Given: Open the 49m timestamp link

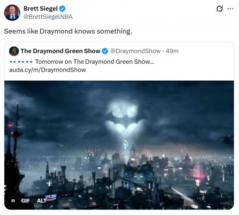Looking at the screenshot, I should (x=172, y=51).
